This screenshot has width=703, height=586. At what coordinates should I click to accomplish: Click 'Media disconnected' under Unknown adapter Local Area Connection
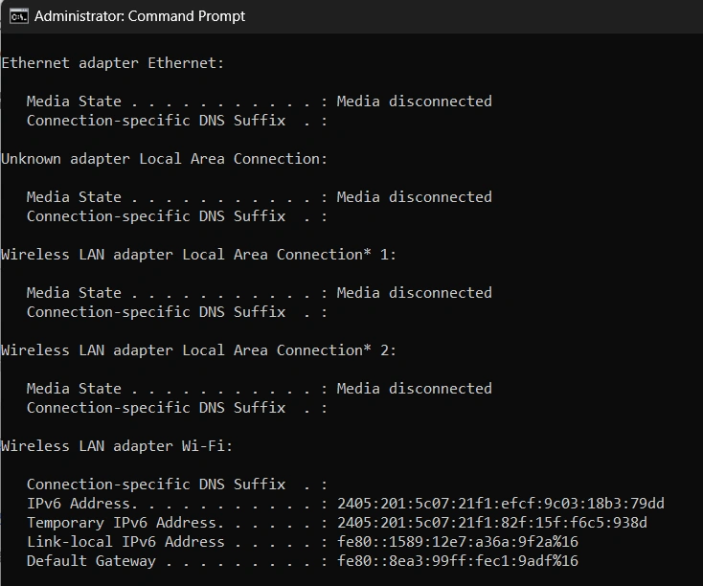click(x=415, y=197)
